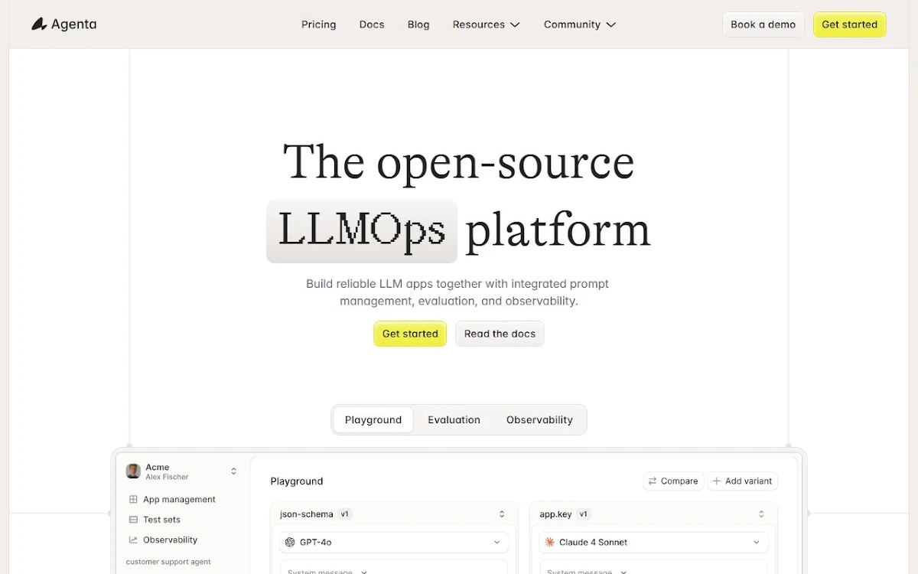The width and height of the screenshot is (918, 574).
Task: Click the Add variant button label
Action: (749, 481)
